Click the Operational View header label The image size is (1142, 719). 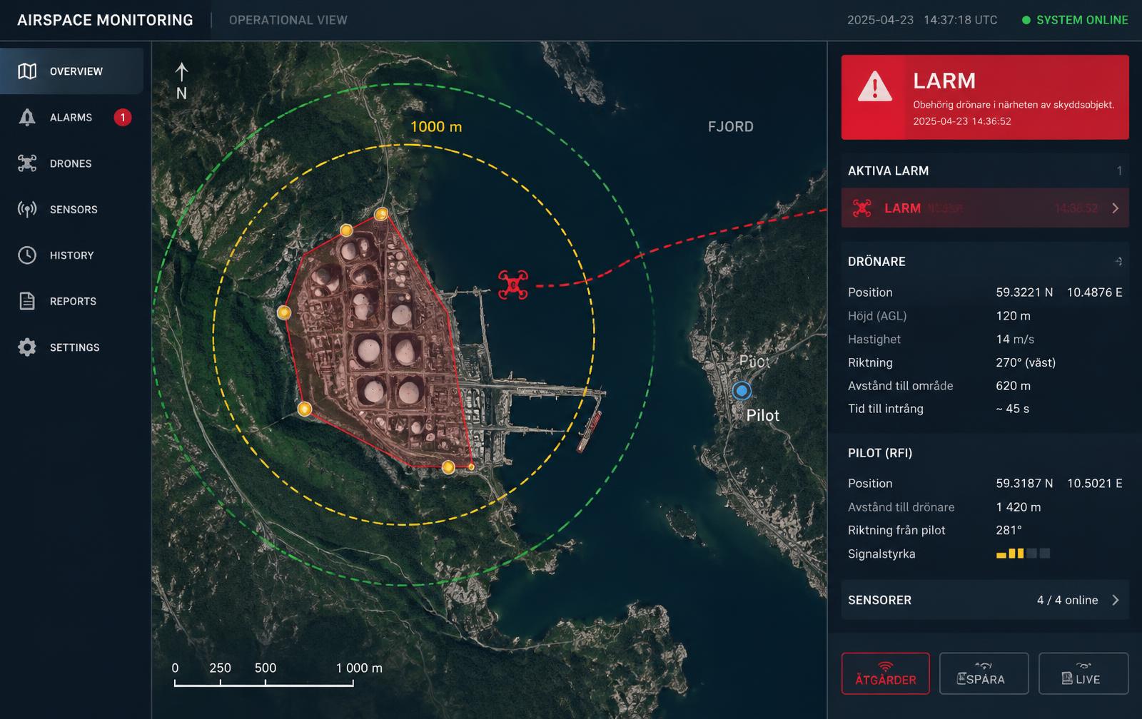(x=288, y=20)
